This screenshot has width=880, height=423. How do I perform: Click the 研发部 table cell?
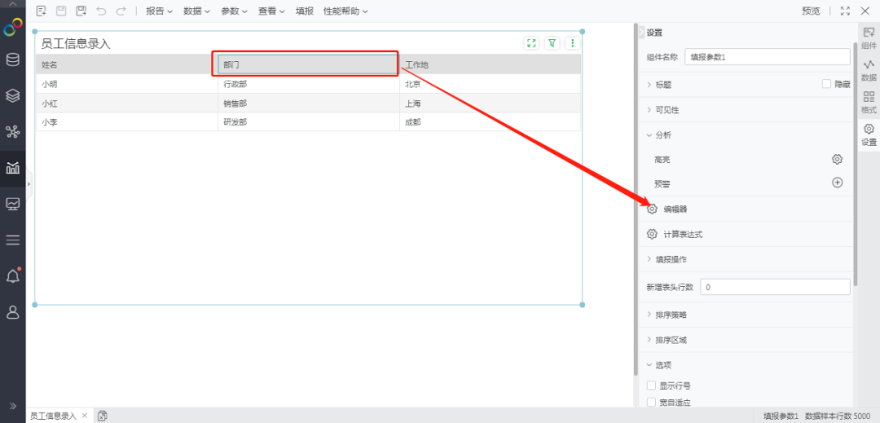(309, 122)
